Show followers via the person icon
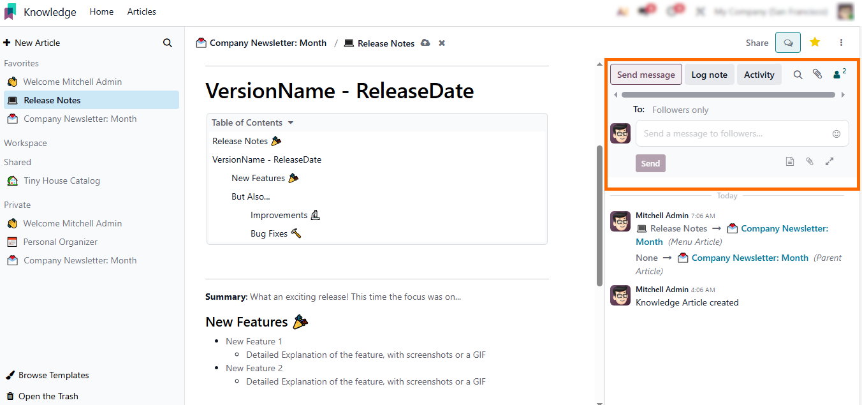Screen dimensions: 862x405 coord(838,75)
